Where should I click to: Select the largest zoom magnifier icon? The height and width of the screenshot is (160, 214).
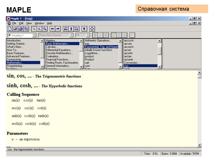[45, 29]
